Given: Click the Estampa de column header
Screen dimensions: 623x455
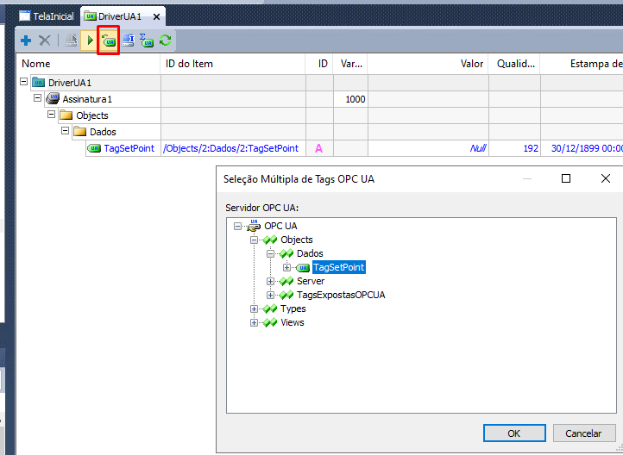Looking at the screenshot, I should pos(582,64).
